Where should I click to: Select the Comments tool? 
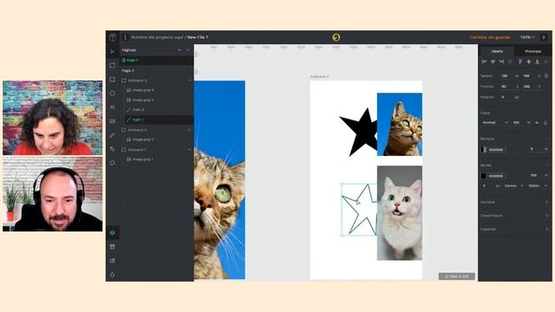[x=113, y=163]
